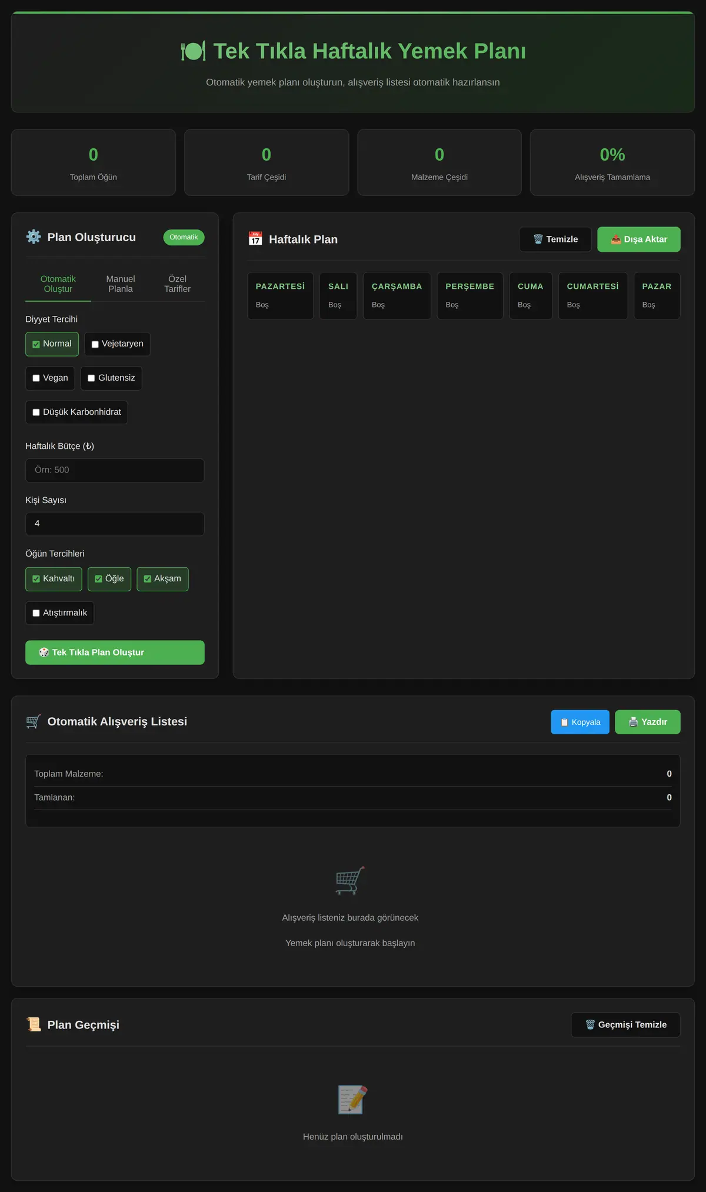Enable the Vejetaryen diet checkbox
The height and width of the screenshot is (1192, 706).
pos(95,344)
